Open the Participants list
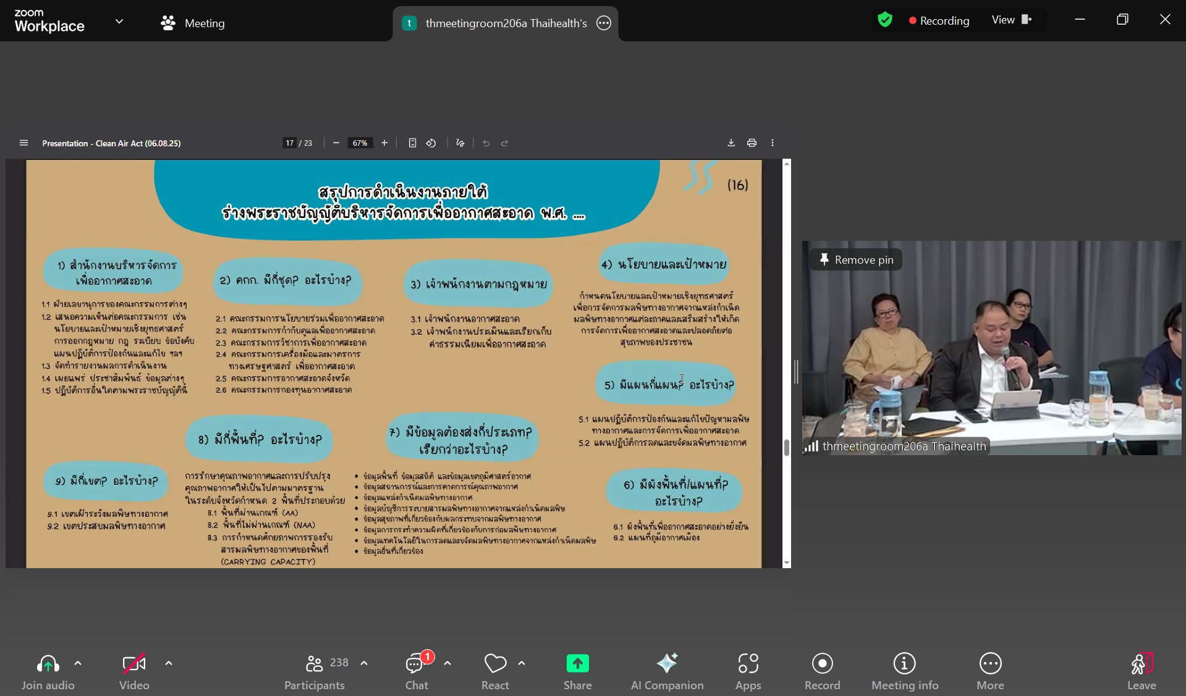 click(x=315, y=671)
